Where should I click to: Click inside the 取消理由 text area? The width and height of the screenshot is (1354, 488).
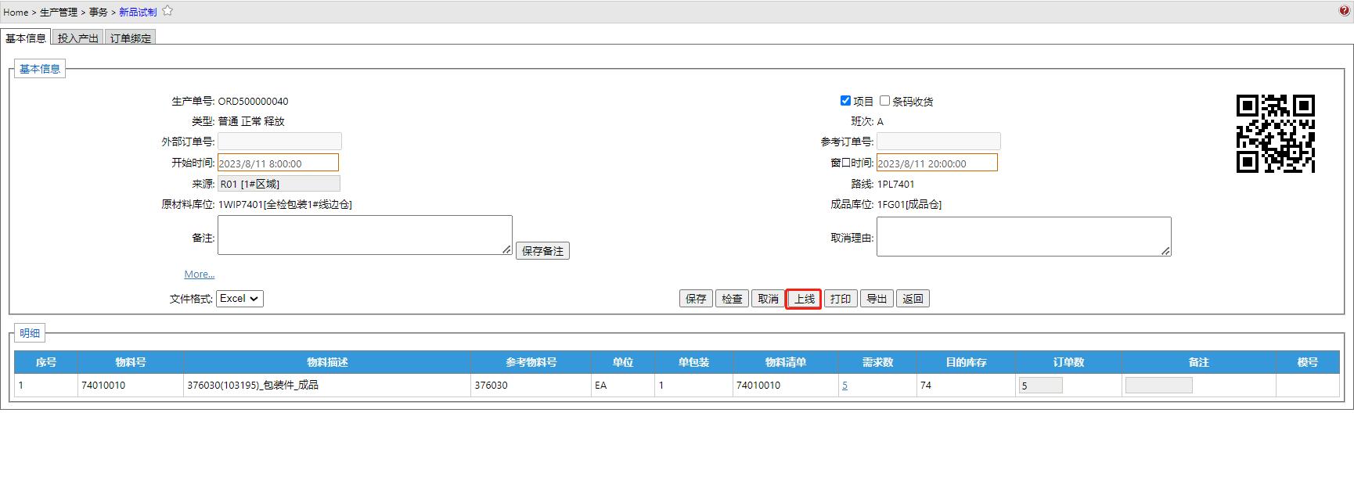(x=1024, y=237)
